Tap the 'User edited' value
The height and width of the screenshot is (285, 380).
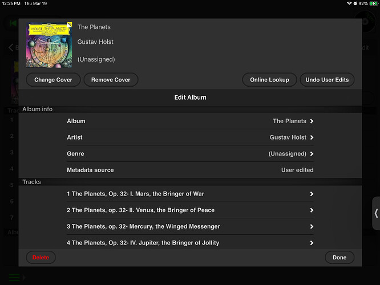coord(297,170)
